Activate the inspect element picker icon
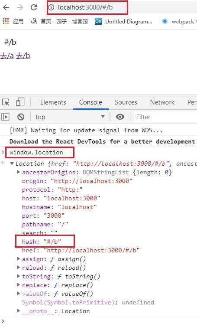The height and width of the screenshot is (330, 197). (x=6, y=102)
